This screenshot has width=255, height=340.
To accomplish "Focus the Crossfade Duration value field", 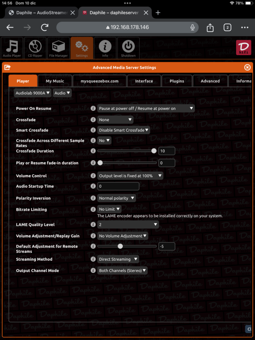I will [167, 151].
